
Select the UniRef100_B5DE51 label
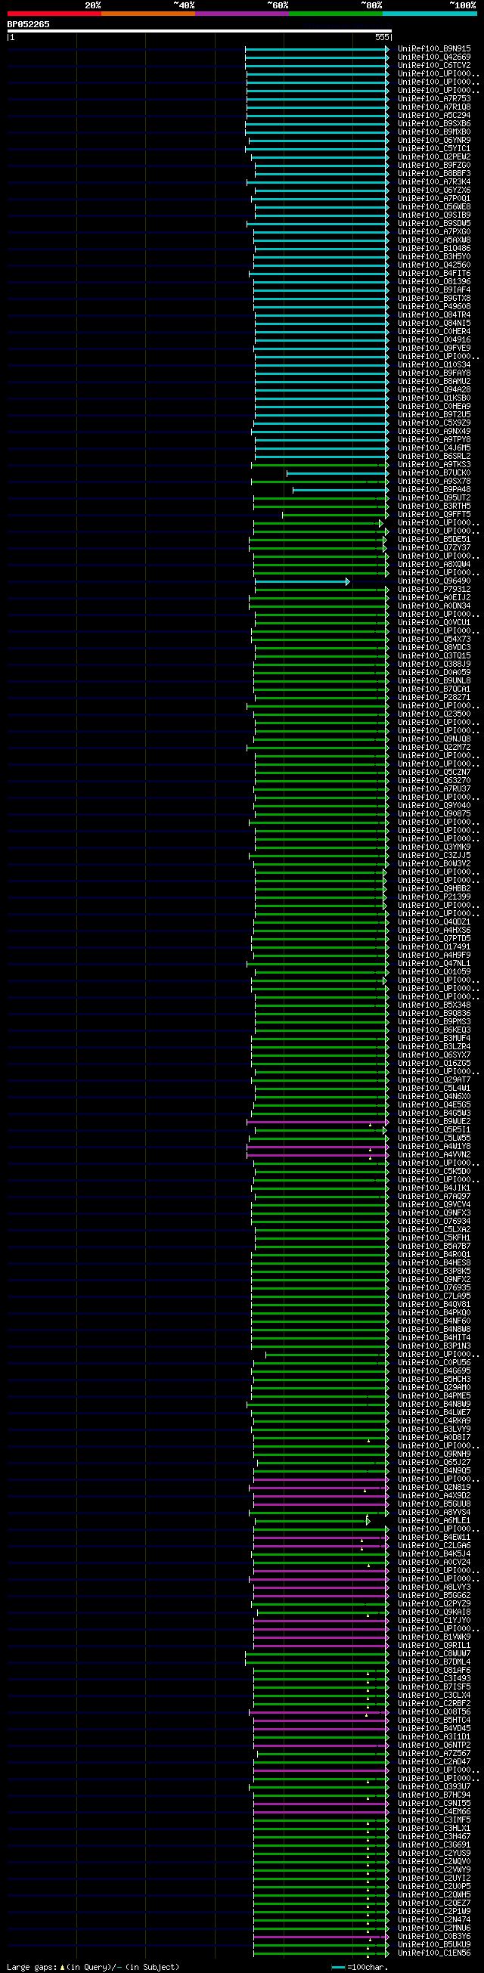[x=434, y=539]
